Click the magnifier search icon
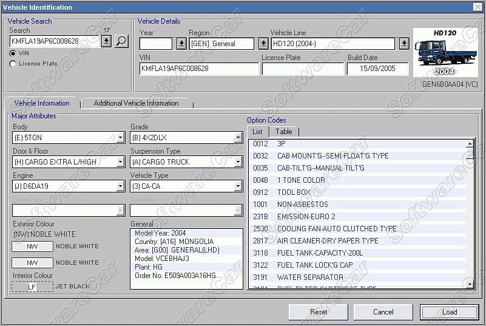This screenshot has height=326, width=486. 121,41
